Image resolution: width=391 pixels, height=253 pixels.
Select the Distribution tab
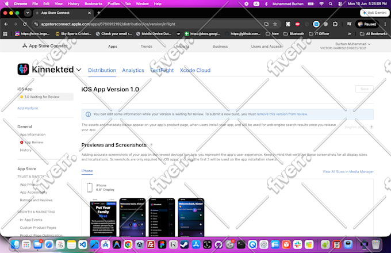click(x=102, y=70)
